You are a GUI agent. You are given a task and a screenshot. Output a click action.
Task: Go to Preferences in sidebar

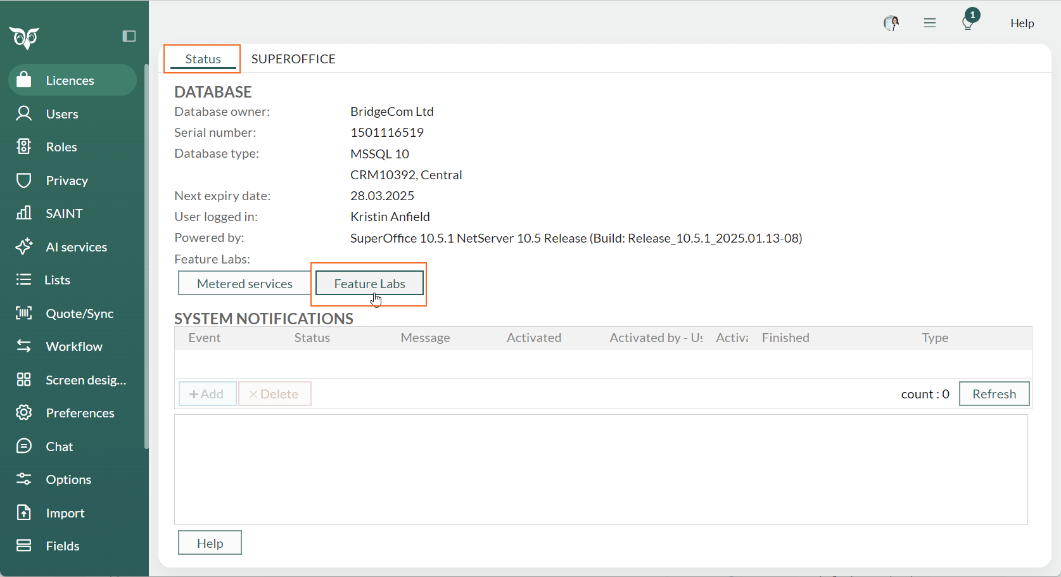(x=72, y=412)
